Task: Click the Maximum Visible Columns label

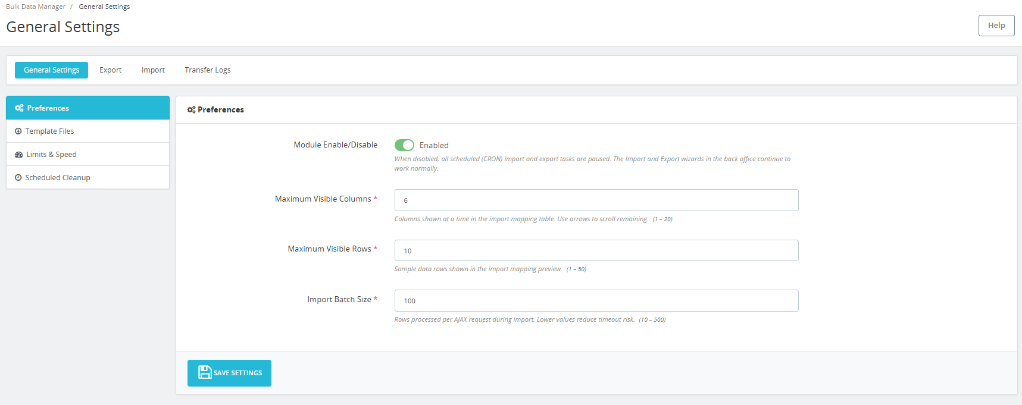Action: click(326, 199)
